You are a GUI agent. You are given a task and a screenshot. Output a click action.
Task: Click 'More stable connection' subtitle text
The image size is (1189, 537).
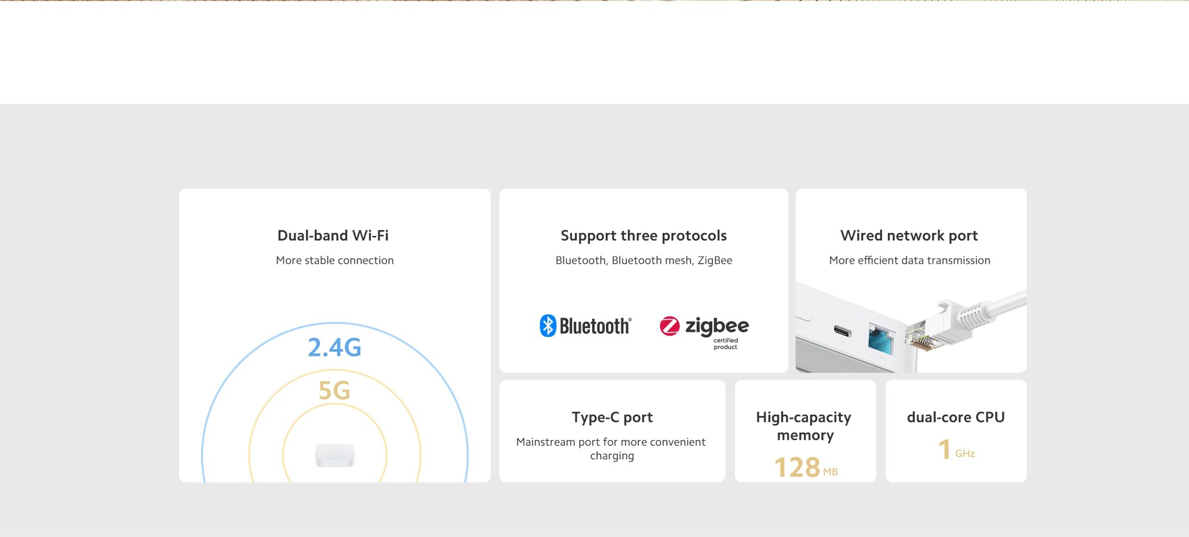[x=335, y=260]
